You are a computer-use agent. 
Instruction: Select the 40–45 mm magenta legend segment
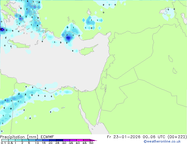80,140
